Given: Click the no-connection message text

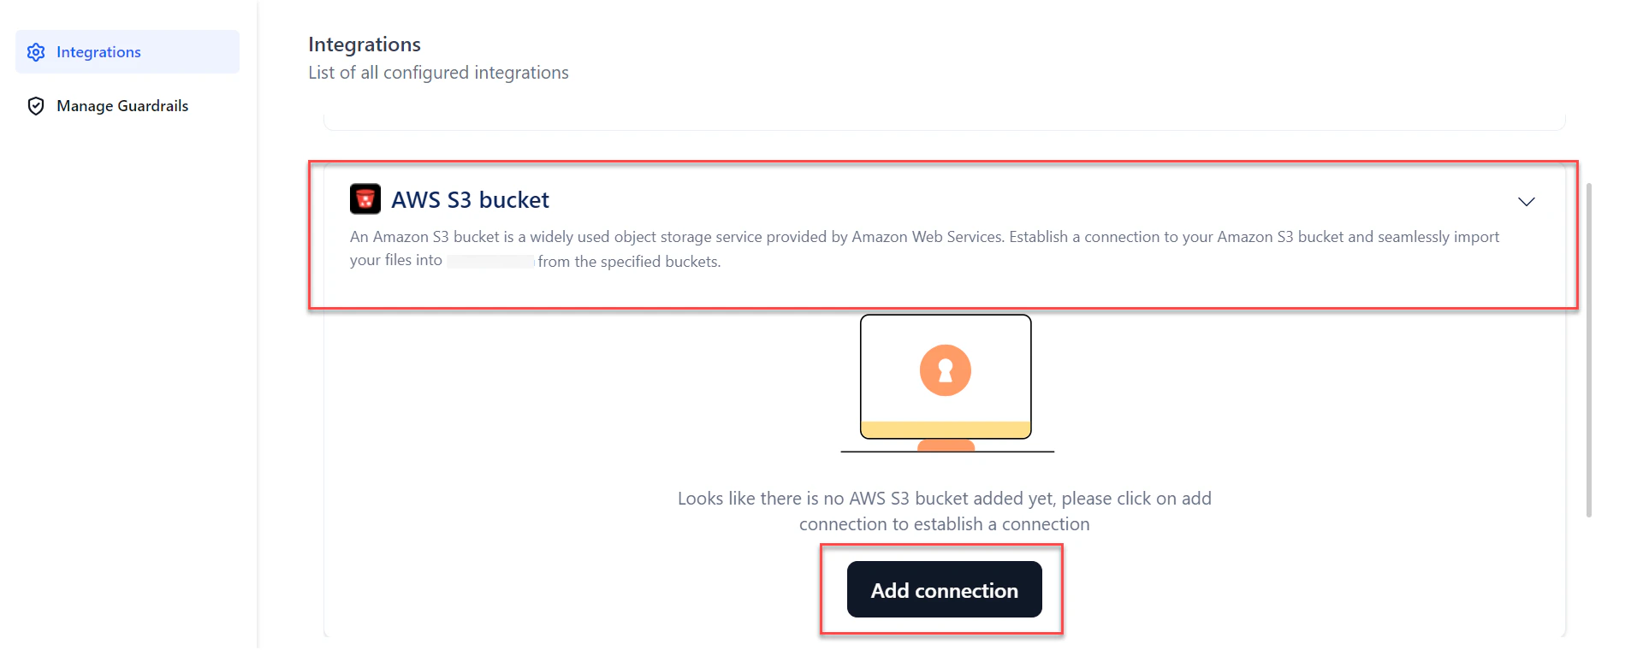Looking at the screenshot, I should coord(944,511).
